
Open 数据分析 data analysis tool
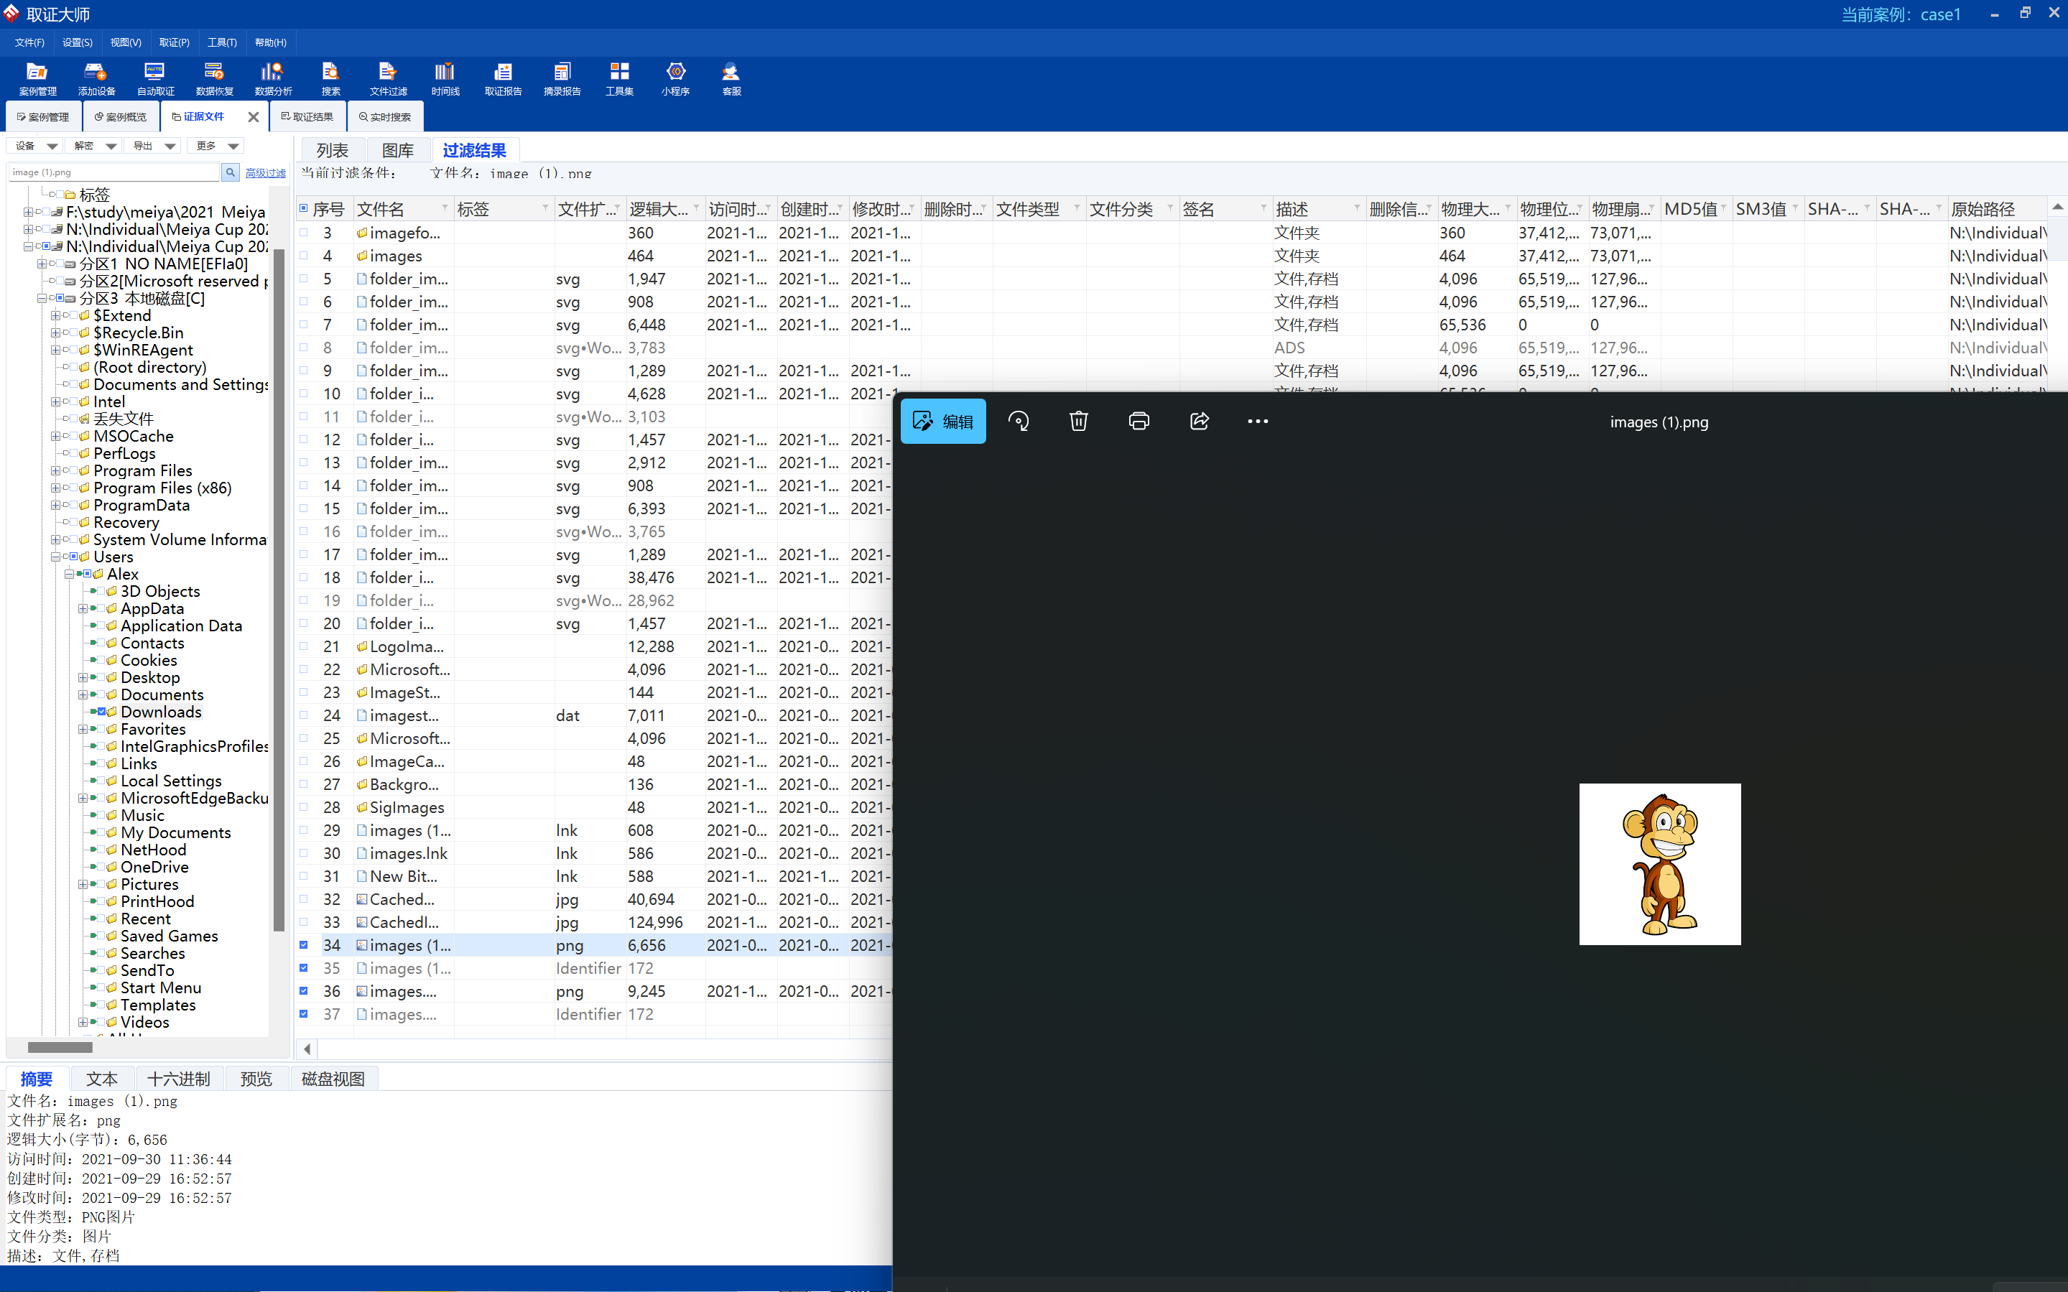[x=273, y=78]
